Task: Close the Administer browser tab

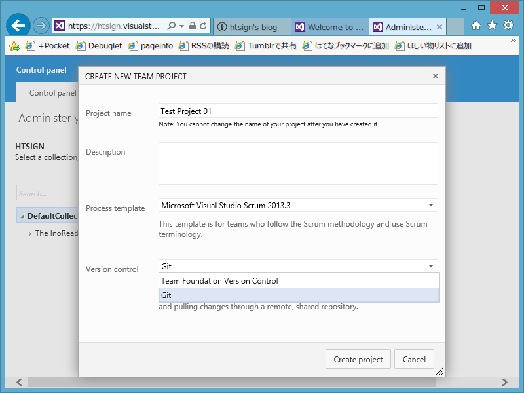Action: (440, 27)
